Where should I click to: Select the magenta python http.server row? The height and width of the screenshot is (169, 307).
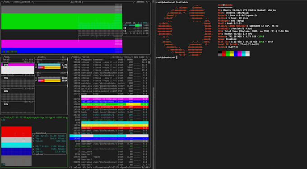pos(109,99)
